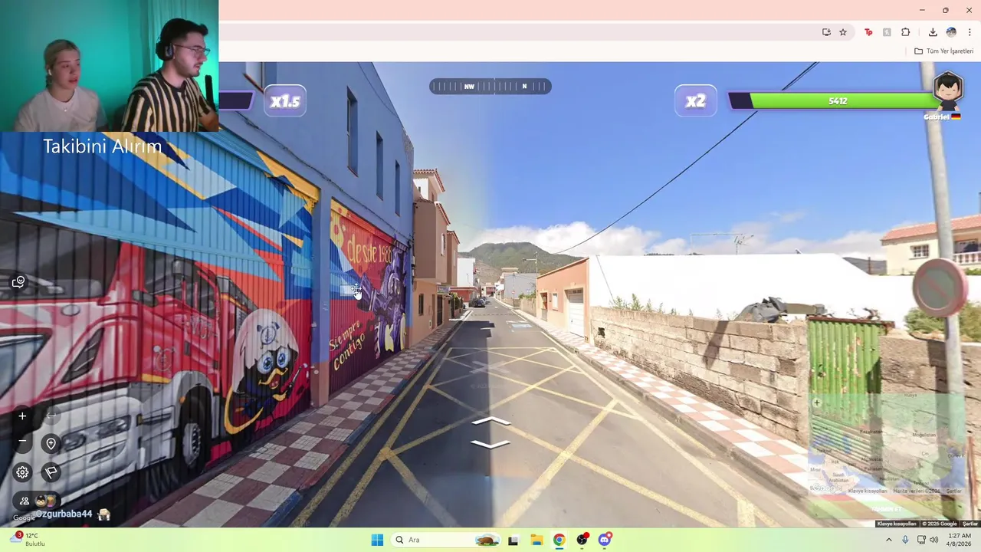Image resolution: width=981 pixels, height=552 pixels.
Task: Switch to Chrome on taskbar
Action: coord(559,540)
